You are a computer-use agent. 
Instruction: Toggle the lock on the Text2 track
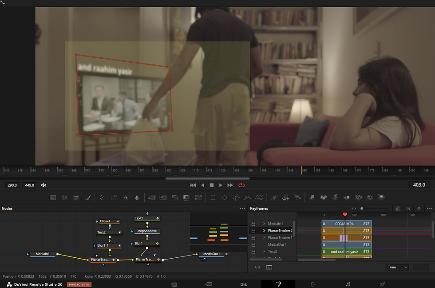click(253, 252)
